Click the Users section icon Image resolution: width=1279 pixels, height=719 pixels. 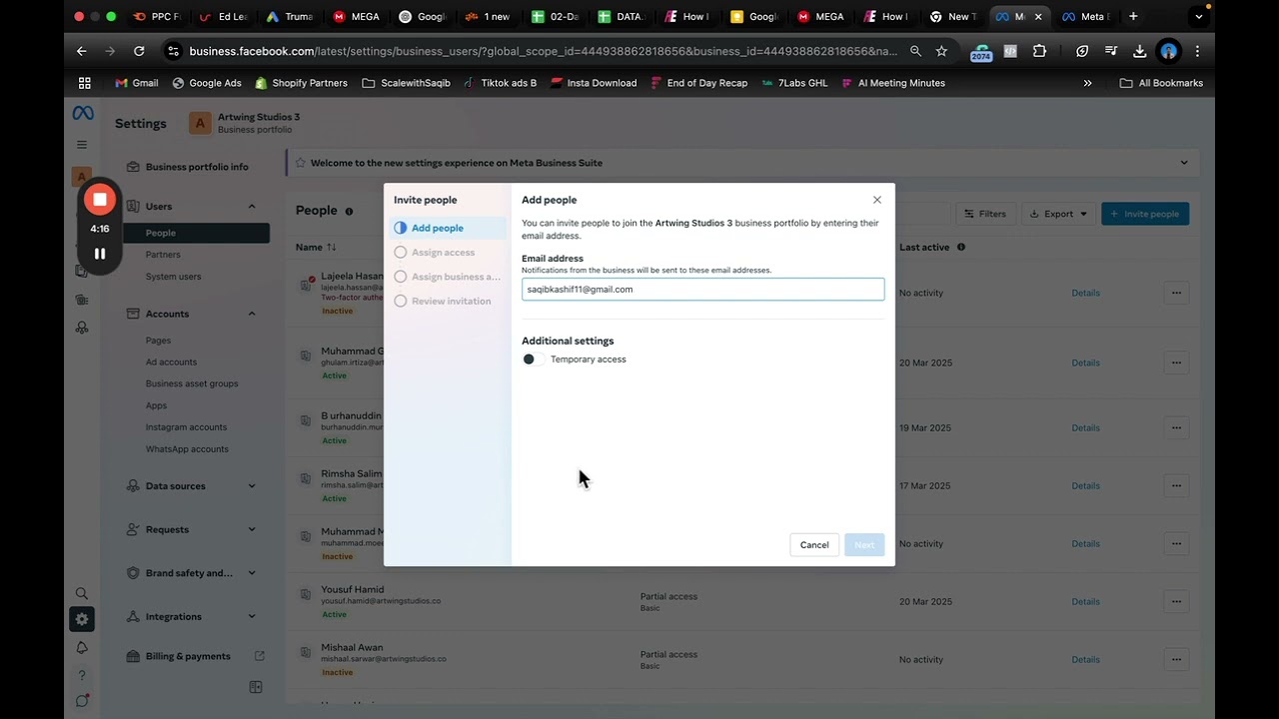pyautogui.click(x=133, y=206)
